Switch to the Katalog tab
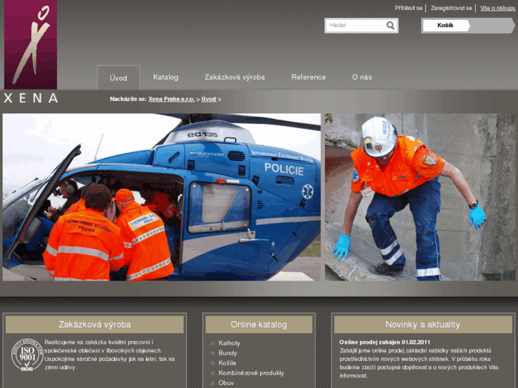 pyautogui.click(x=165, y=77)
